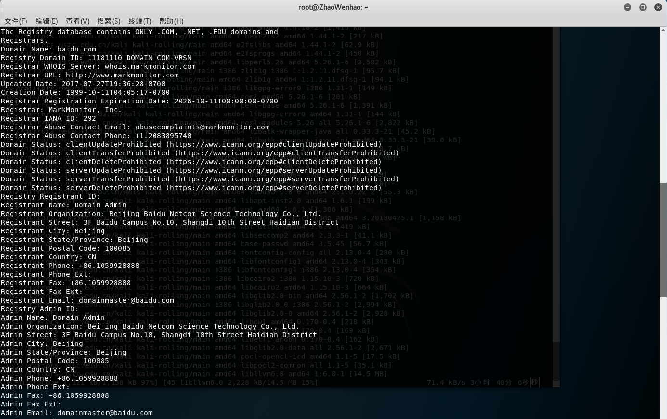667x419 pixels.
Task: Maximize the terminal window
Action: 643,7
